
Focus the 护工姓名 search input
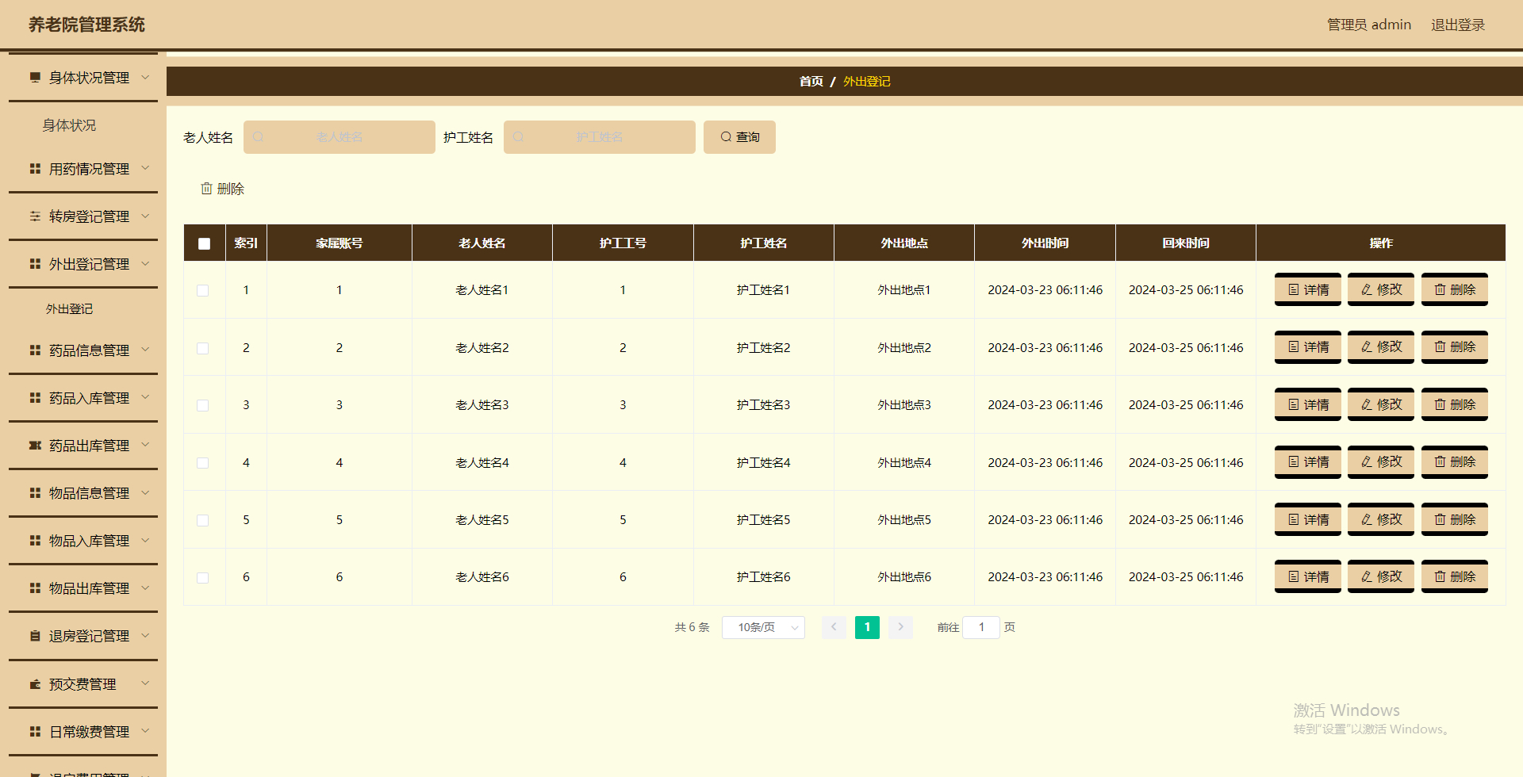[600, 137]
